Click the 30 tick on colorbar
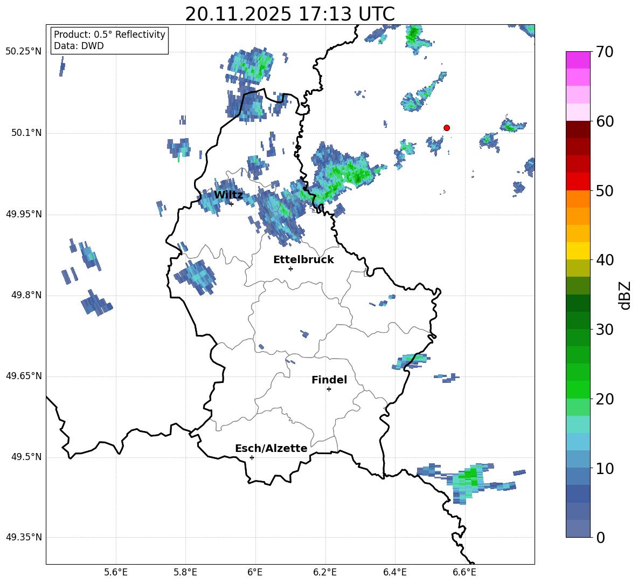 [605, 330]
